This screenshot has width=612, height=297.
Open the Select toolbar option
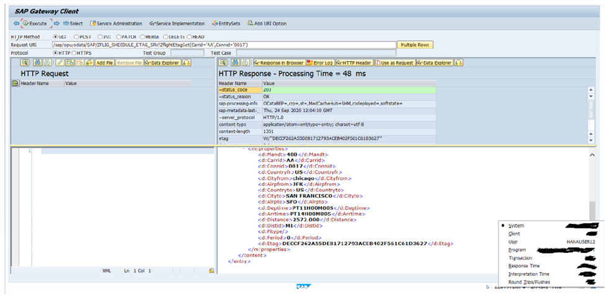pos(73,24)
